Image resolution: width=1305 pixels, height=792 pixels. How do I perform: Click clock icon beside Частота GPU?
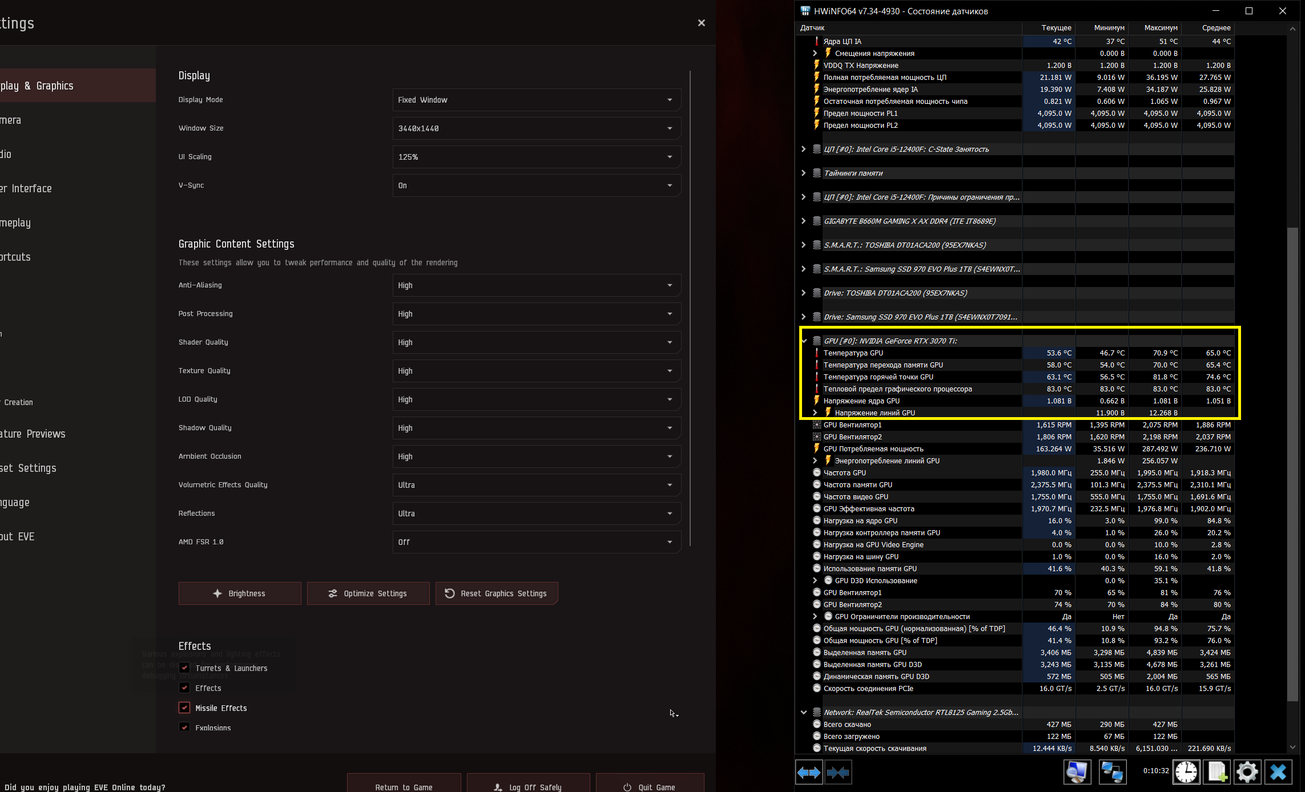pyautogui.click(x=817, y=472)
